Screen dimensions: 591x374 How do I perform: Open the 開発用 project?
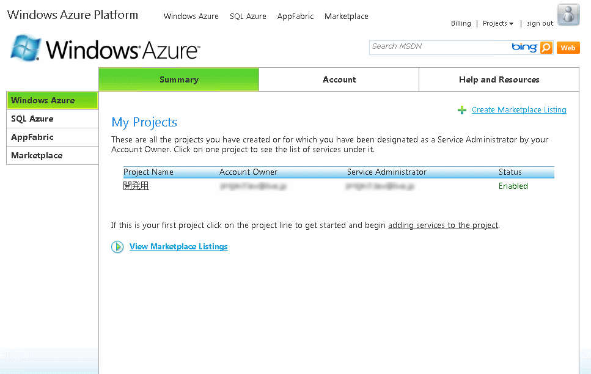pyautogui.click(x=136, y=186)
